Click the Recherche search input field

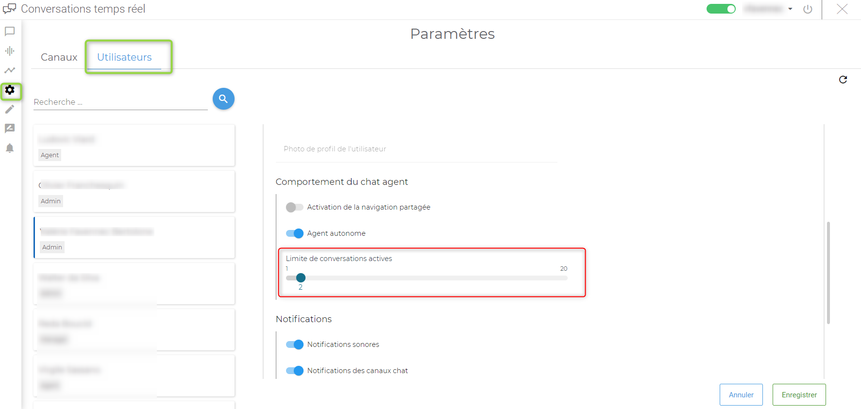(x=120, y=102)
